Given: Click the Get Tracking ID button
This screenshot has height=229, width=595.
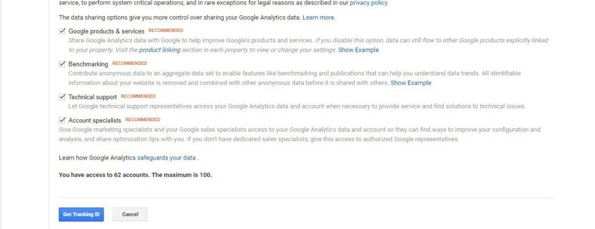Looking at the screenshot, I should pyautogui.click(x=81, y=215).
